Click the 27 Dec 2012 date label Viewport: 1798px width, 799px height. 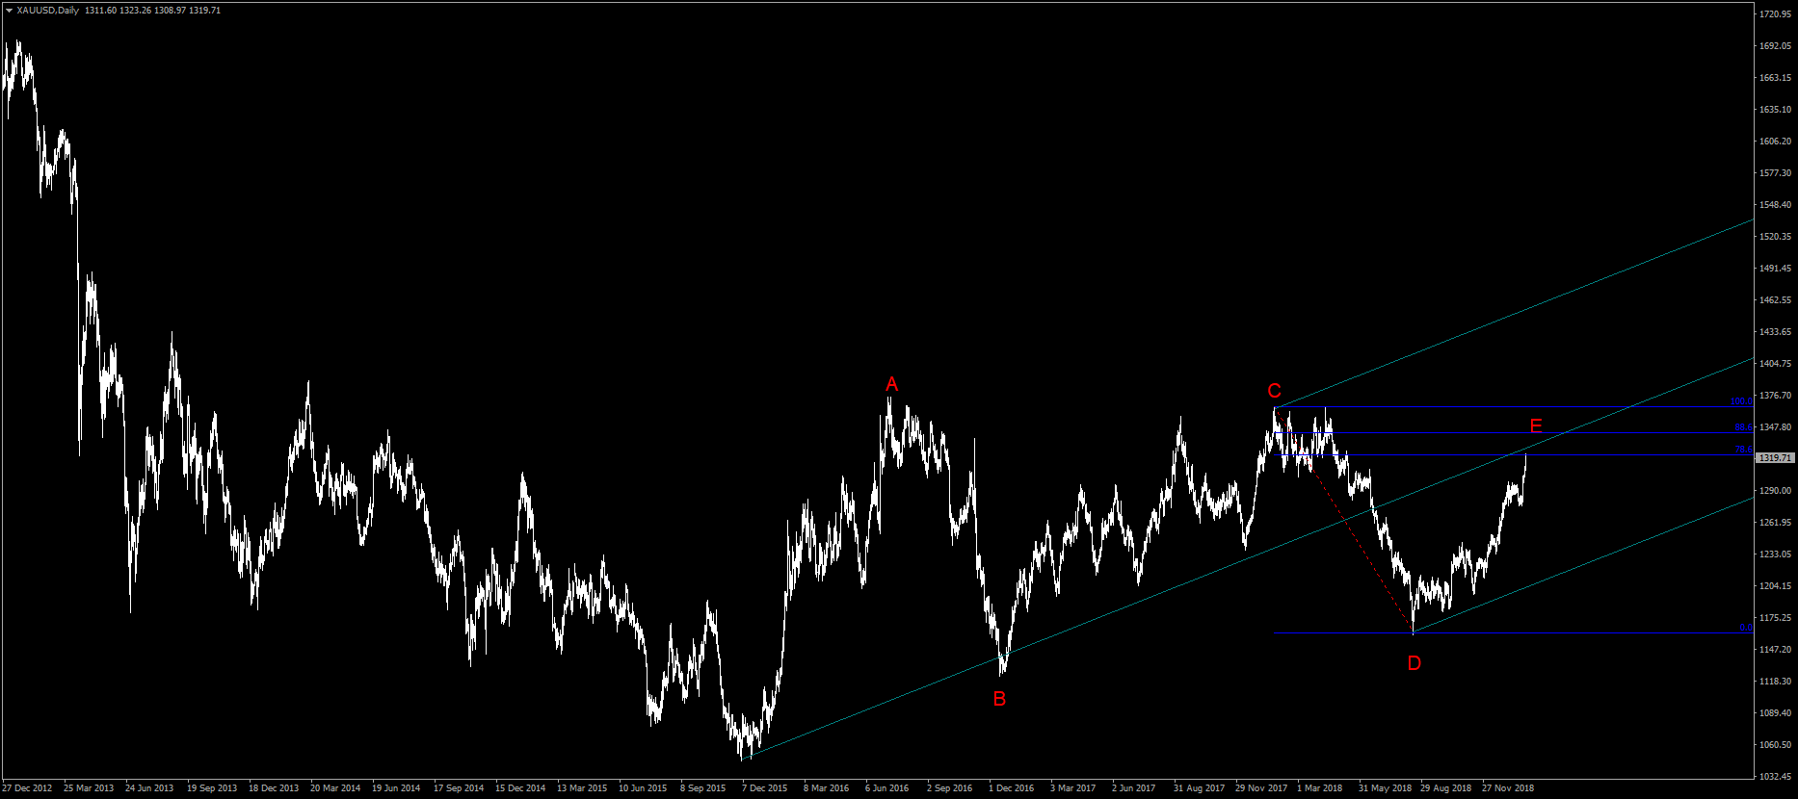point(27,788)
